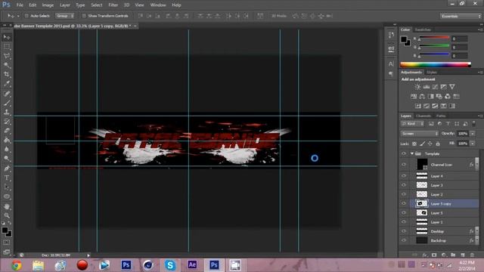
Task: Select the Ellipse shape tool
Action: pos(7,196)
